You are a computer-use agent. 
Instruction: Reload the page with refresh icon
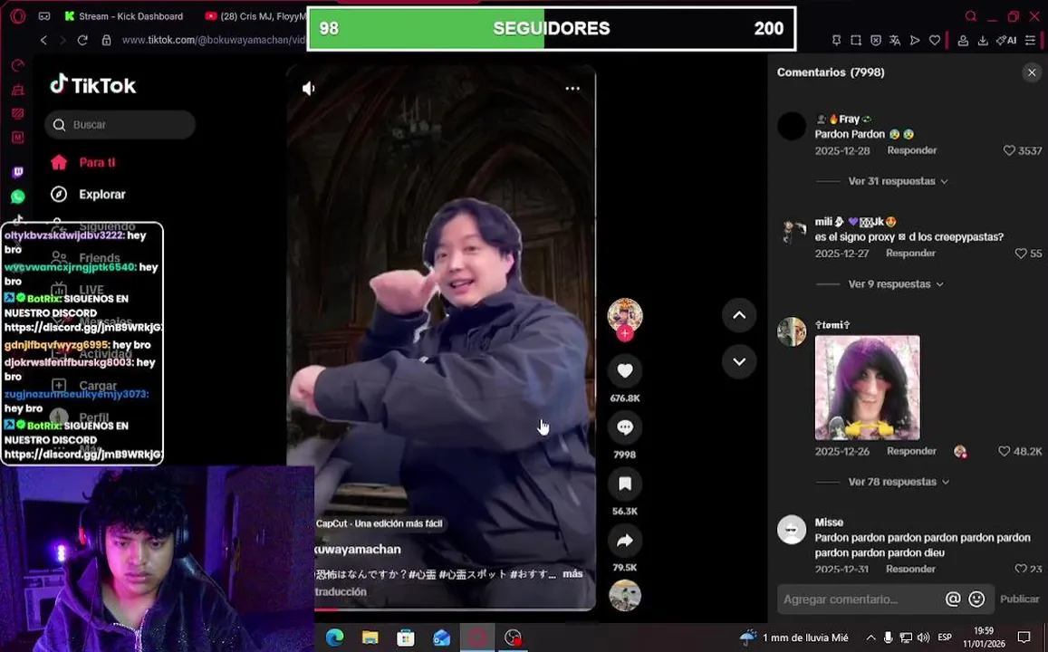[x=82, y=40]
